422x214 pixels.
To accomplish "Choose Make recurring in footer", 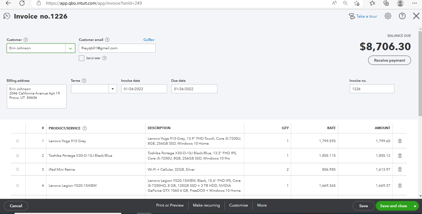I will (206, 205).
